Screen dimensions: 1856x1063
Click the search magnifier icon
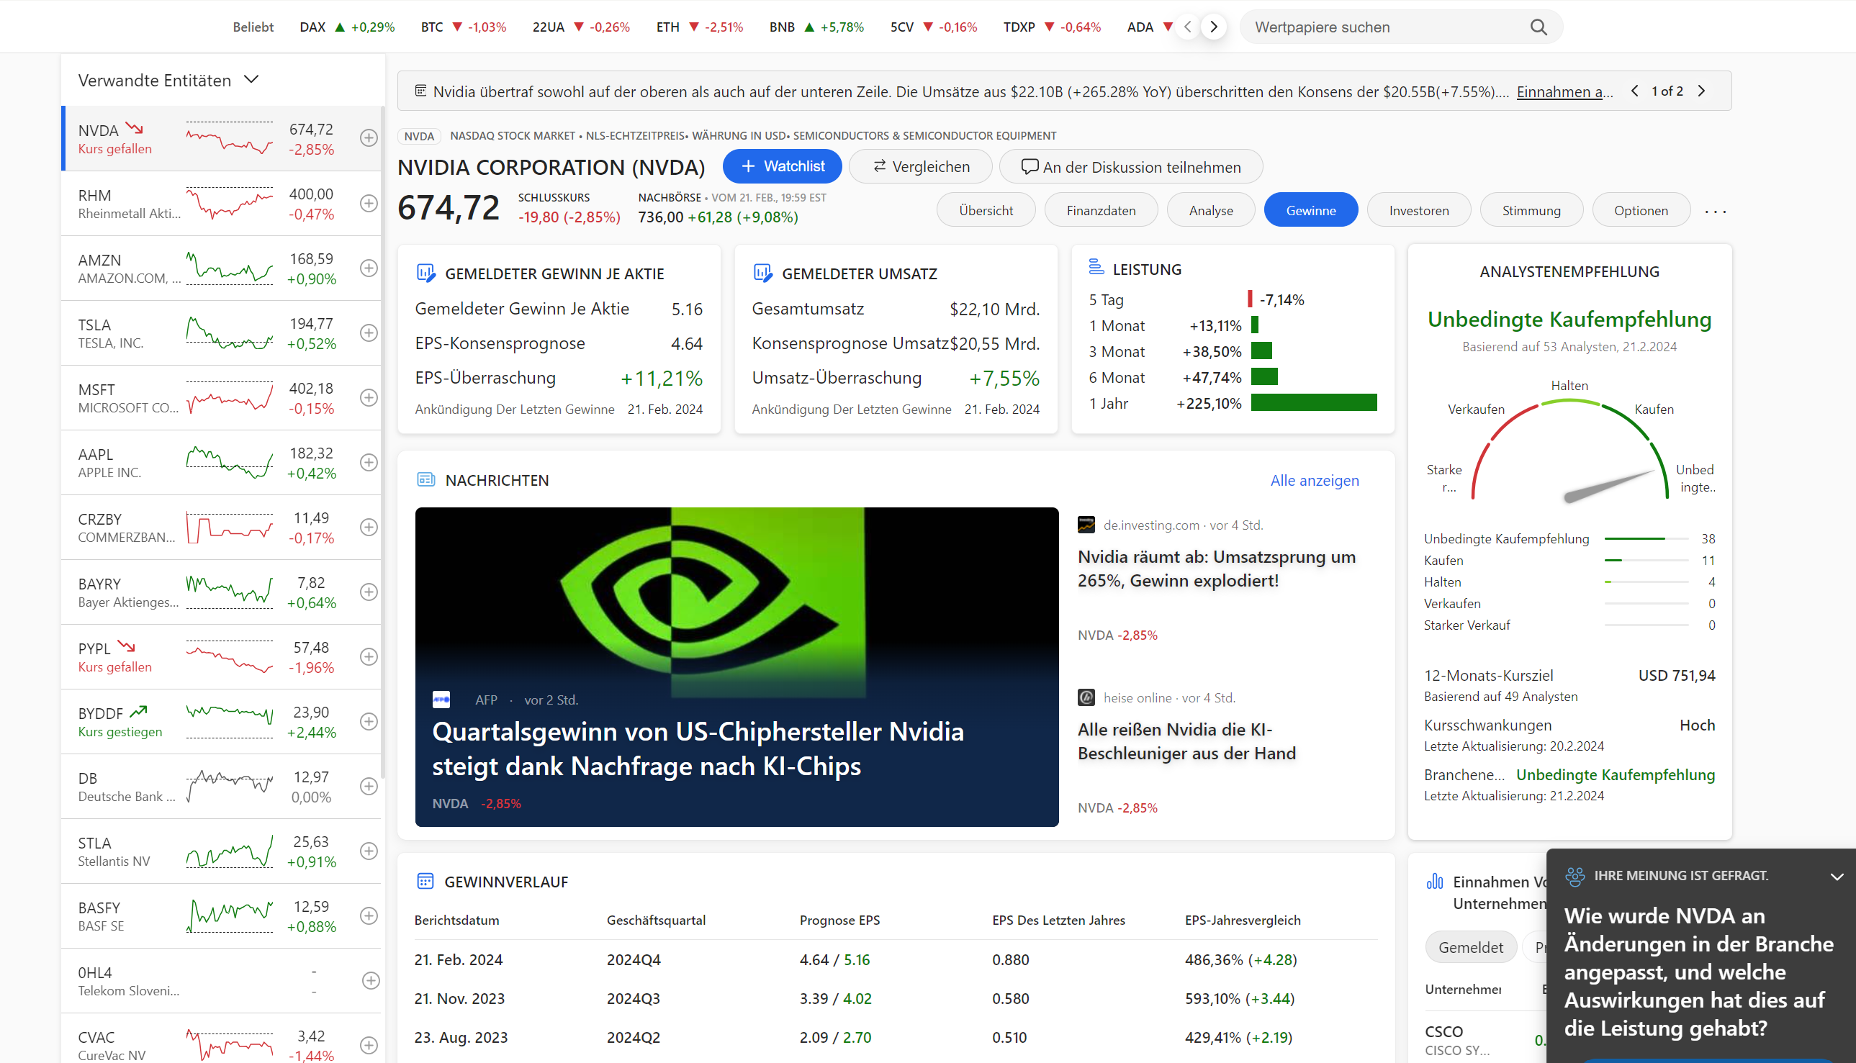pyautogui.click(x=1539, y=27)
